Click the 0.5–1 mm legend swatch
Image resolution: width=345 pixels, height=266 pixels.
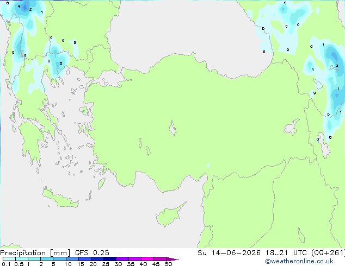(22, 259)
